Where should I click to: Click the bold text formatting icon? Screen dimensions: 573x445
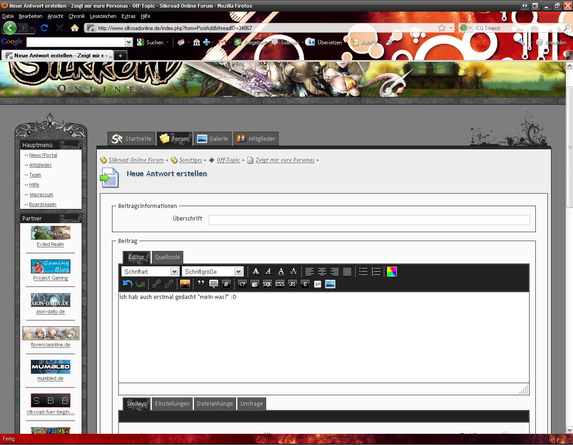tap(256, 272)
